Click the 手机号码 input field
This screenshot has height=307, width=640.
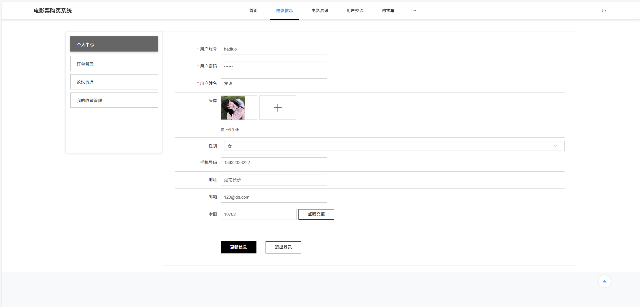pos(273,163)
